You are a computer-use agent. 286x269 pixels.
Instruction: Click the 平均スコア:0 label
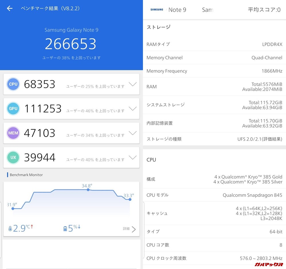click(264, 9)
